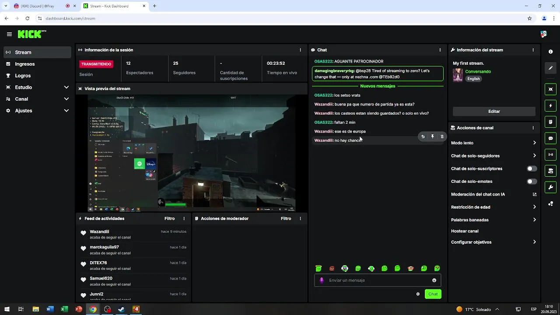Open Feed de actividades three-dot menu

(184, 218)
